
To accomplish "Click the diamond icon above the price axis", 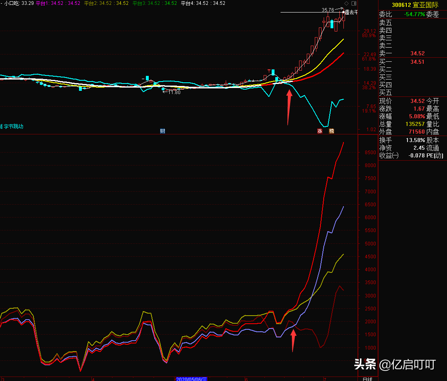I will coord(346,4).
